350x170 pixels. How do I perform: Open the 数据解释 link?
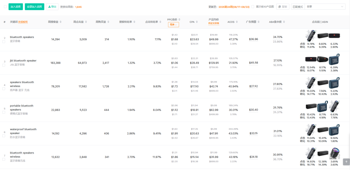(x=23, y=22)
